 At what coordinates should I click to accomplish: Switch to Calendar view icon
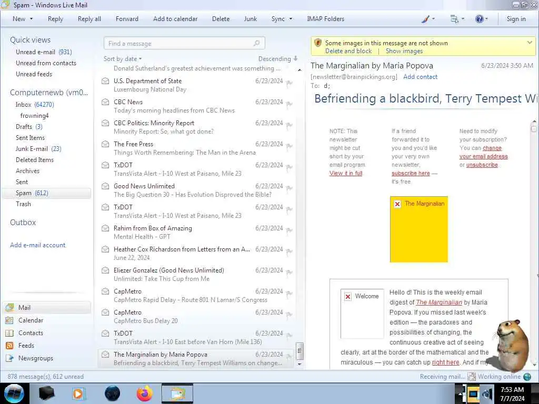9,320
